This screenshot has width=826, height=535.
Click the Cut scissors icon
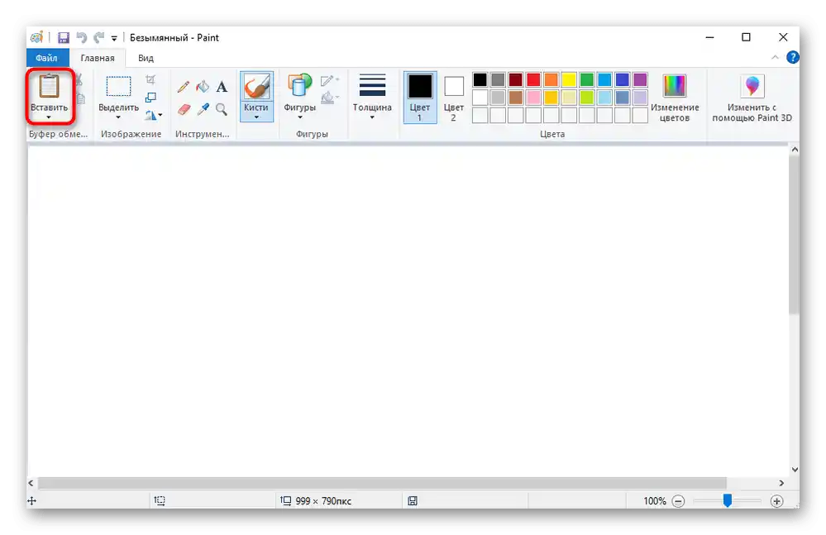[79, 80]
